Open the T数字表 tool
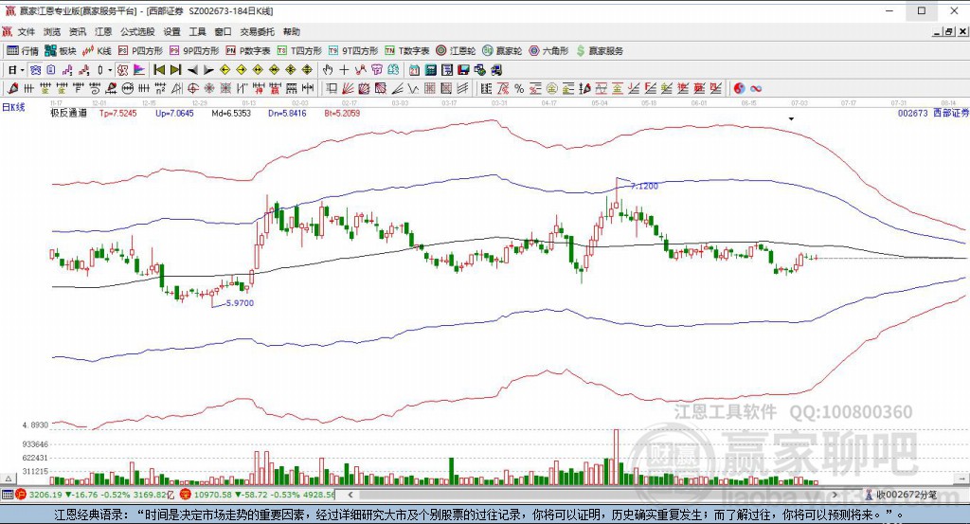The width and height of the screenshot is (970, 524). click(x=407, y=51)
